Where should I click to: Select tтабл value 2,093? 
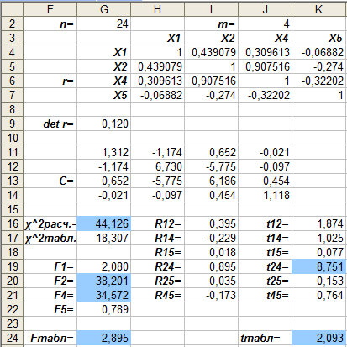[x=318, y=338]
